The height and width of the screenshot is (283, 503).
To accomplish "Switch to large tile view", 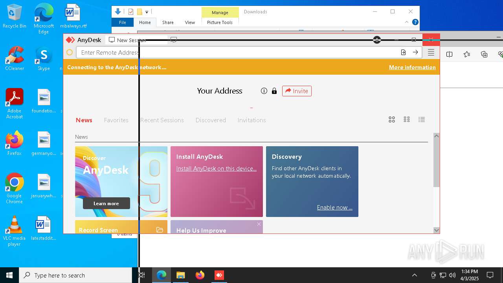I will [x=392, y=119].
